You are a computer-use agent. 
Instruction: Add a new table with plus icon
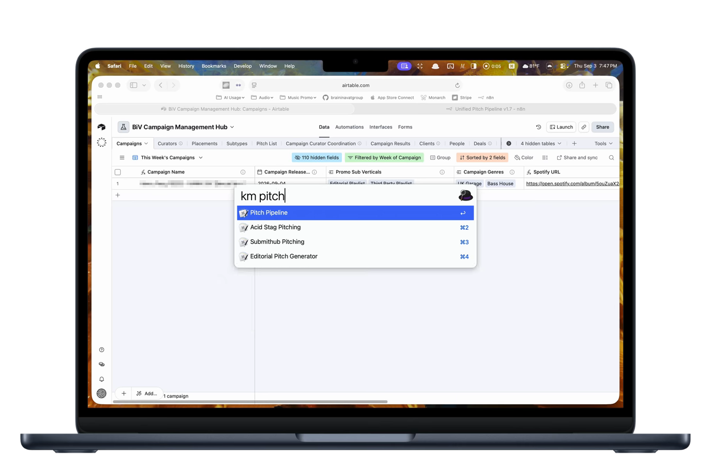point(574,144)
